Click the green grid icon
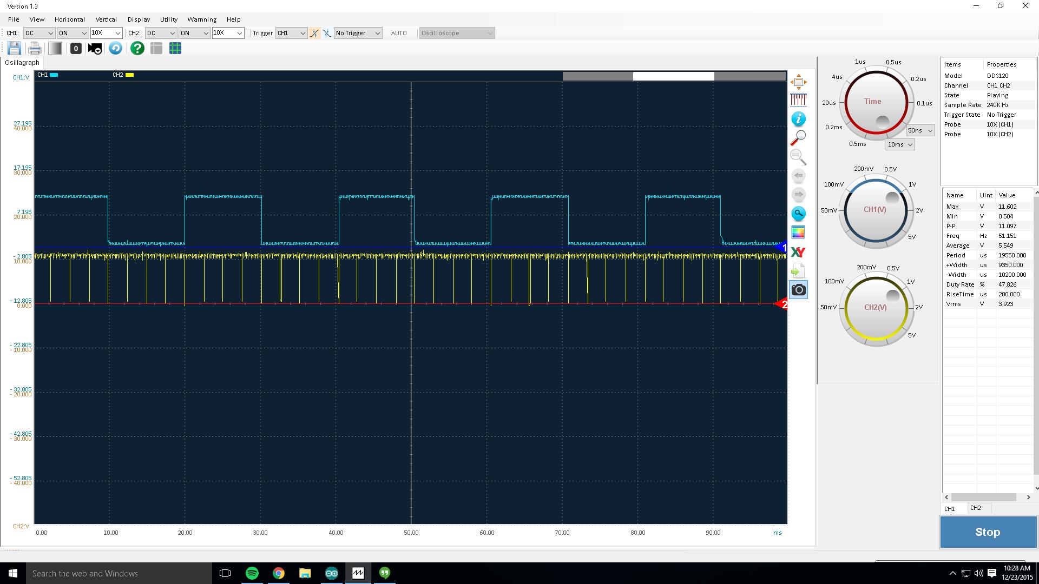 (x=175, y=49)
